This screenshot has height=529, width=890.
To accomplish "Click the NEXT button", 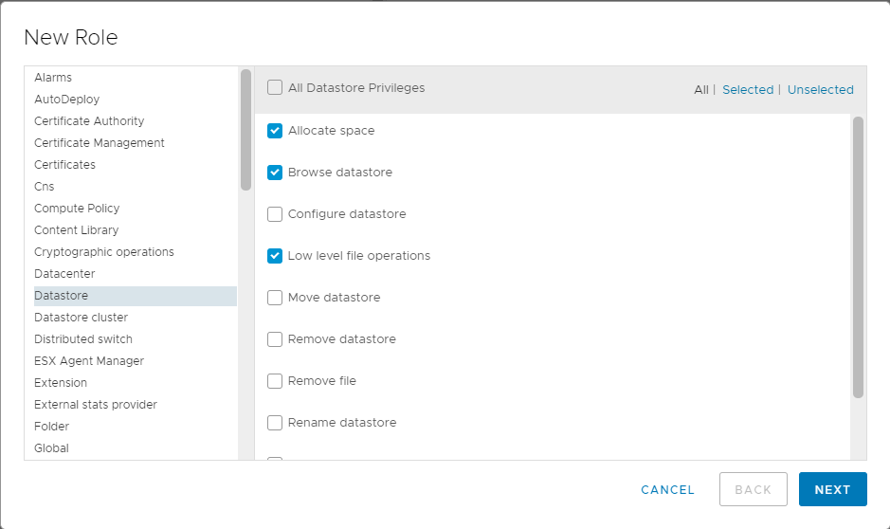I will pos(832,489).
